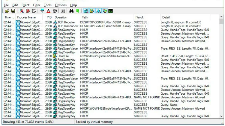Click 'Showing 453 of 72.892 events' status text
This screenshot has width=225, height=126.
click(x=28, y=122)
